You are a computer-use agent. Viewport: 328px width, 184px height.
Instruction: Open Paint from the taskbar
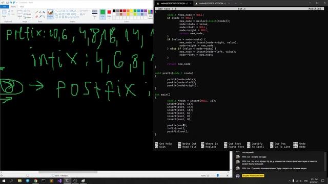[83, 180]
